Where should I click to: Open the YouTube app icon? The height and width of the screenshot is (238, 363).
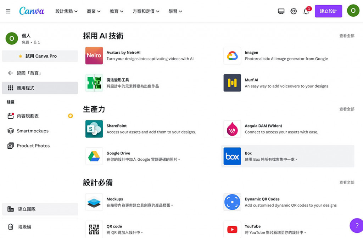pyautogui.click(x=232, y=229)
